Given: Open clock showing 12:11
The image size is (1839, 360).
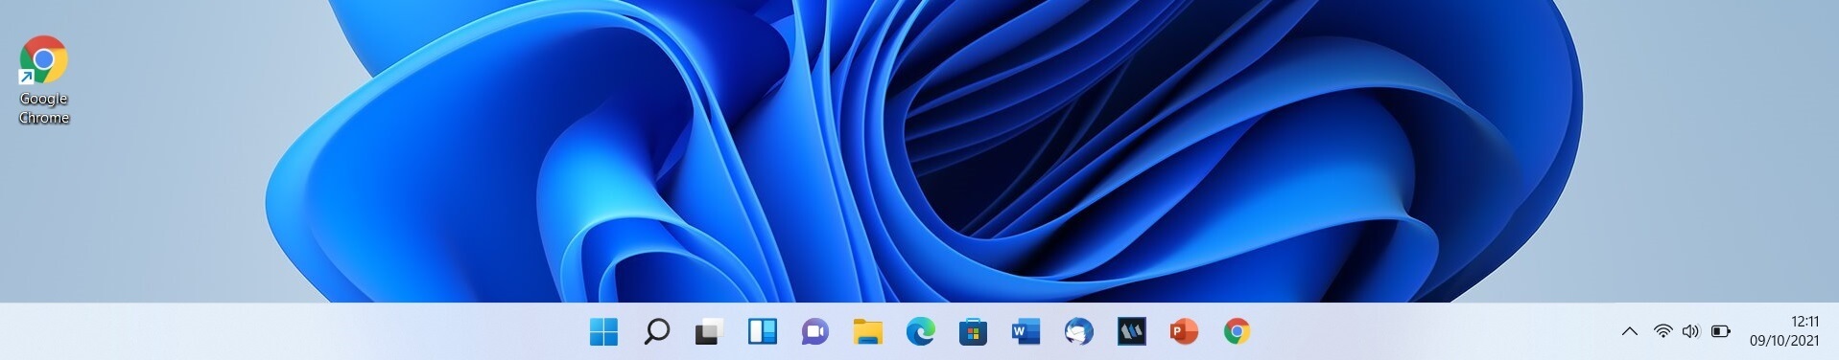Looking at the screenshot, I should pos(1804,322).
